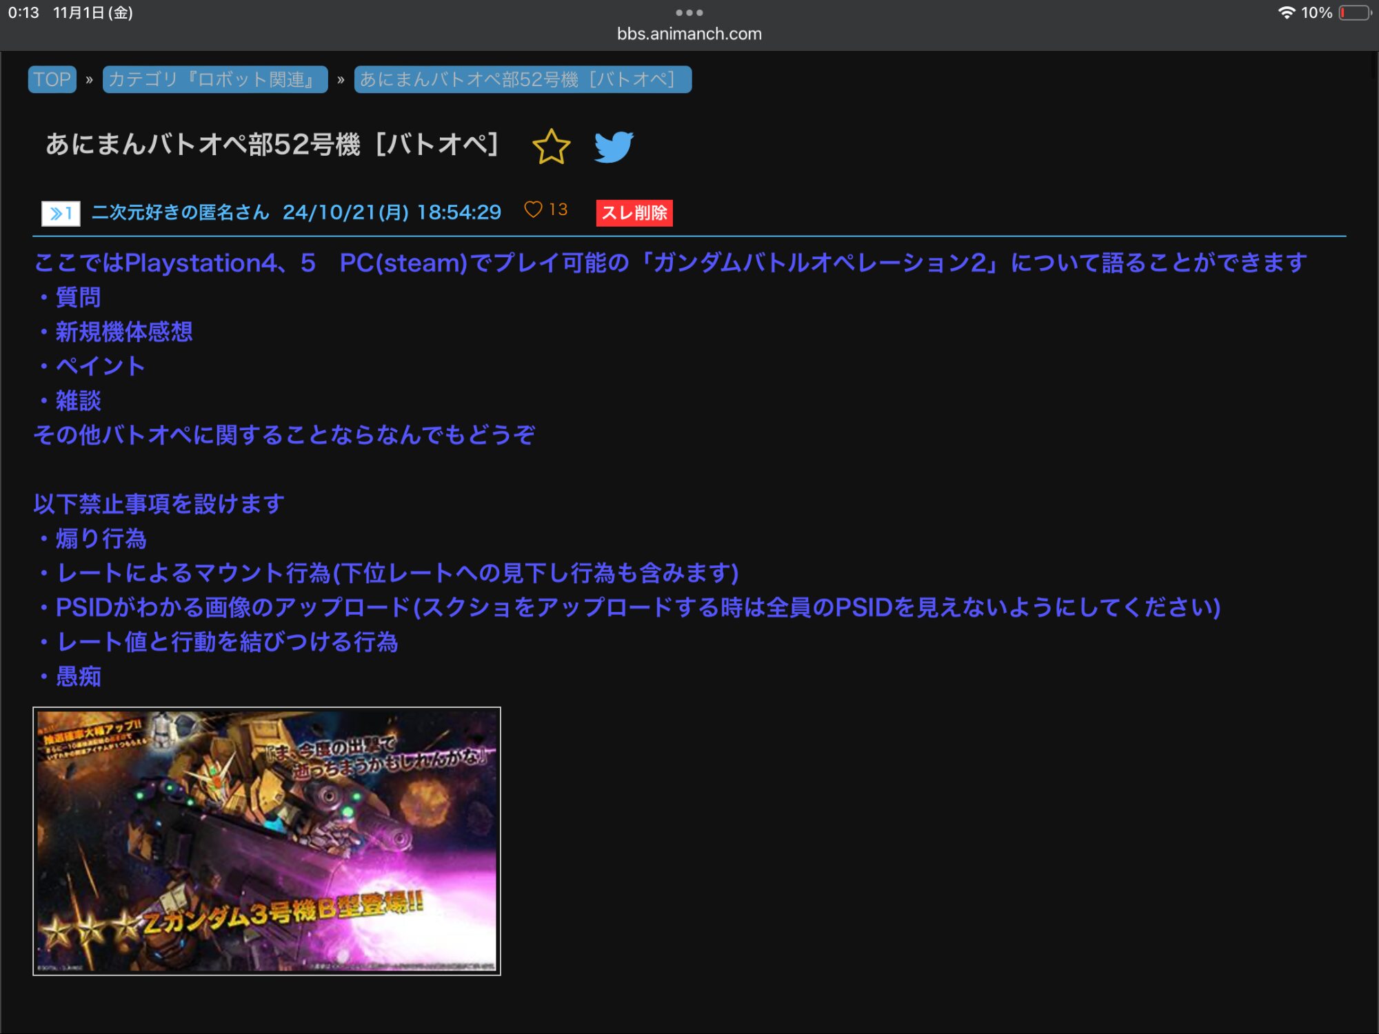Tap the bbs.animanch.com address bar
This screenshot has height=1034, width=1379.
[x=689, y=34]
